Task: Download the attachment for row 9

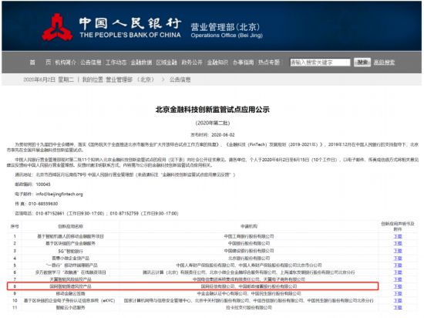Action: [x=398, y=293]
